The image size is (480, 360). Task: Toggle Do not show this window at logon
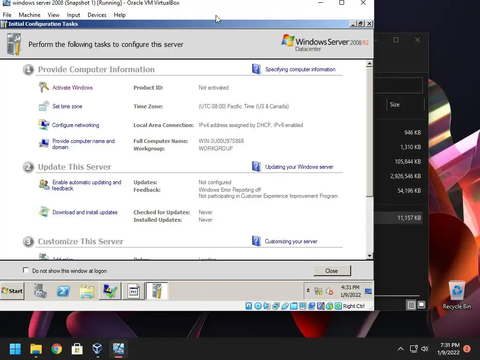pyautogui.click(x=26, y=270)
